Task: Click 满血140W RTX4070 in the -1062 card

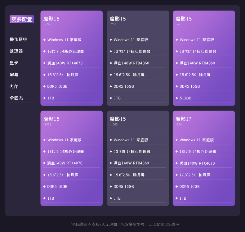Action: [65, 163]
